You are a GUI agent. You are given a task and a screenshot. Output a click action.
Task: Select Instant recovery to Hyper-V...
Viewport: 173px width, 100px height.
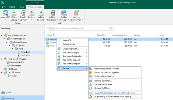tap(115, 72)
